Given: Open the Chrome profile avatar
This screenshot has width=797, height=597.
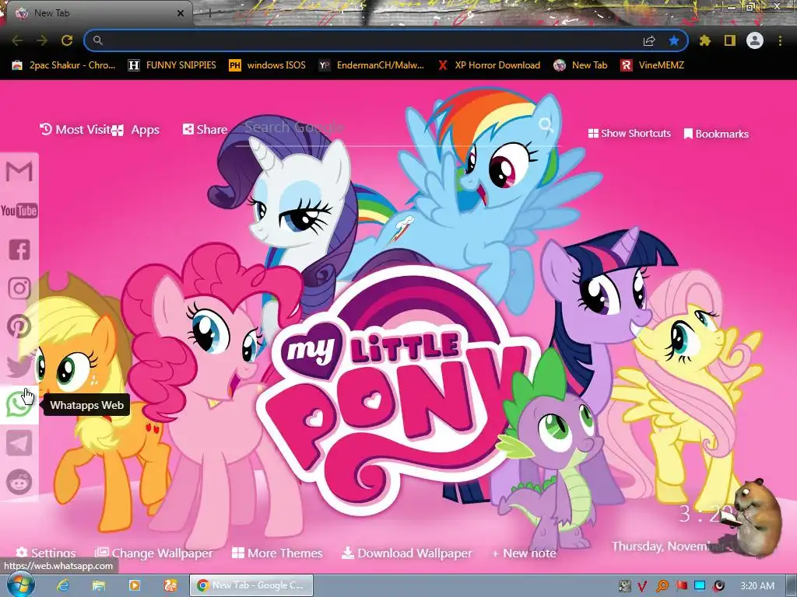Looking at the screenshot, I should [x=755, y=40].
